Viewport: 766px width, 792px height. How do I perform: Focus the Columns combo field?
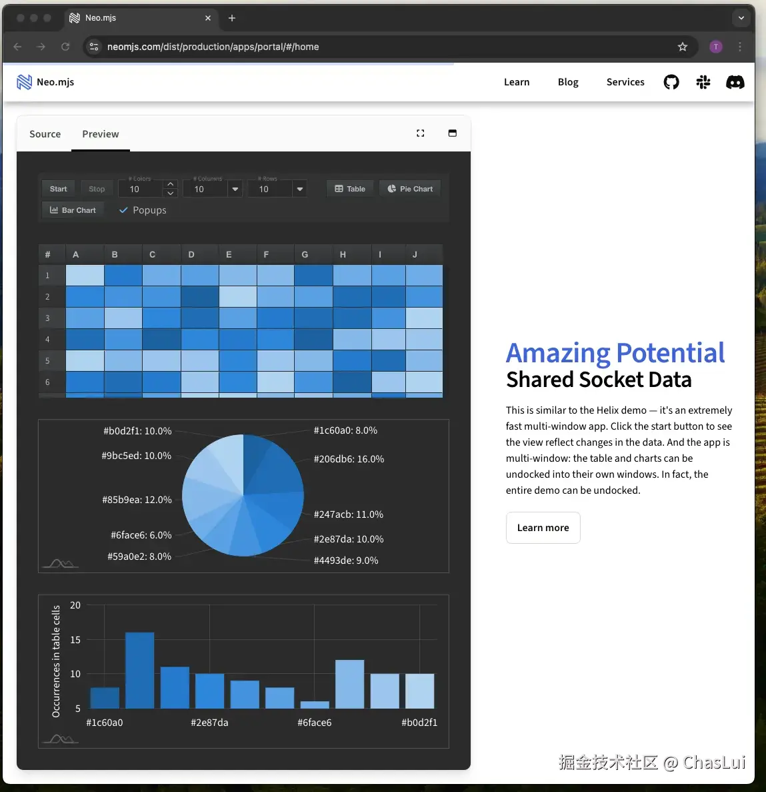tap(206, 189)
